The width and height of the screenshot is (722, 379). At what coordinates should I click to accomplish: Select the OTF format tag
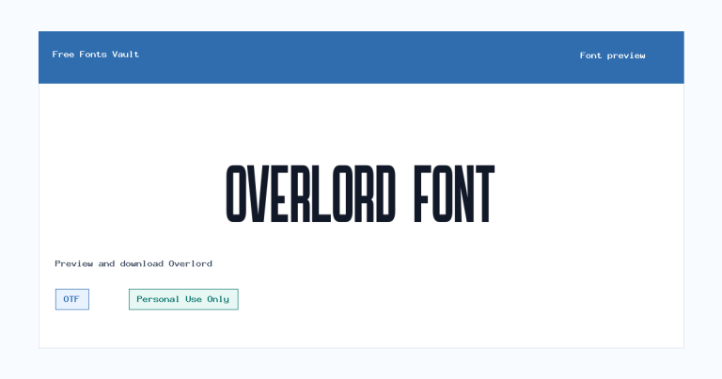click(x=72, y=299)
